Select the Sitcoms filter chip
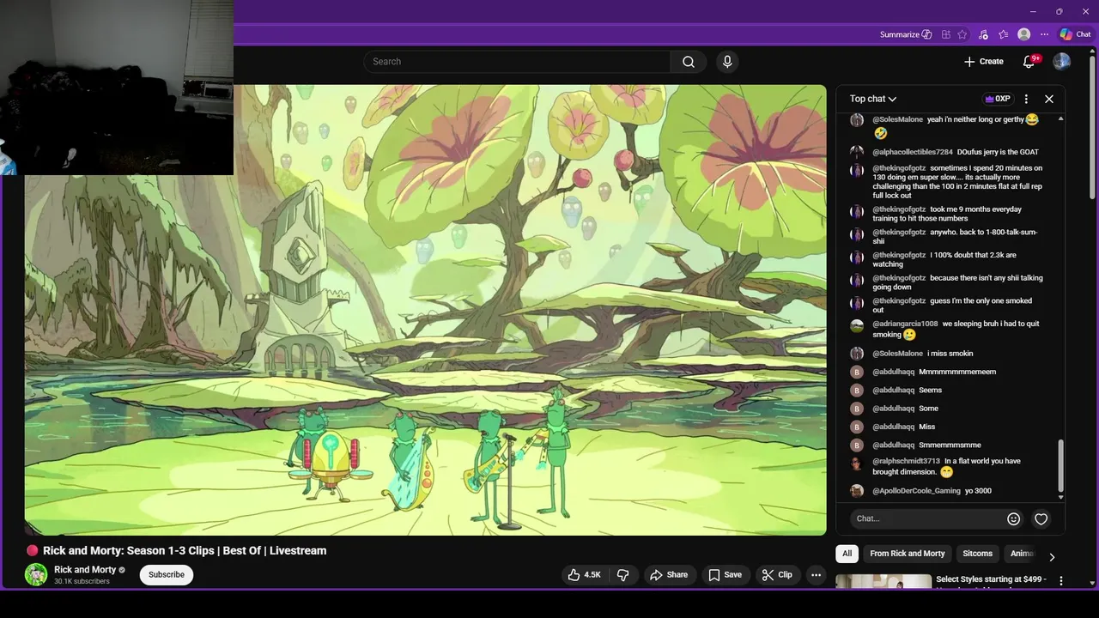Screen dimensions: 1099x618 point(977,554)
